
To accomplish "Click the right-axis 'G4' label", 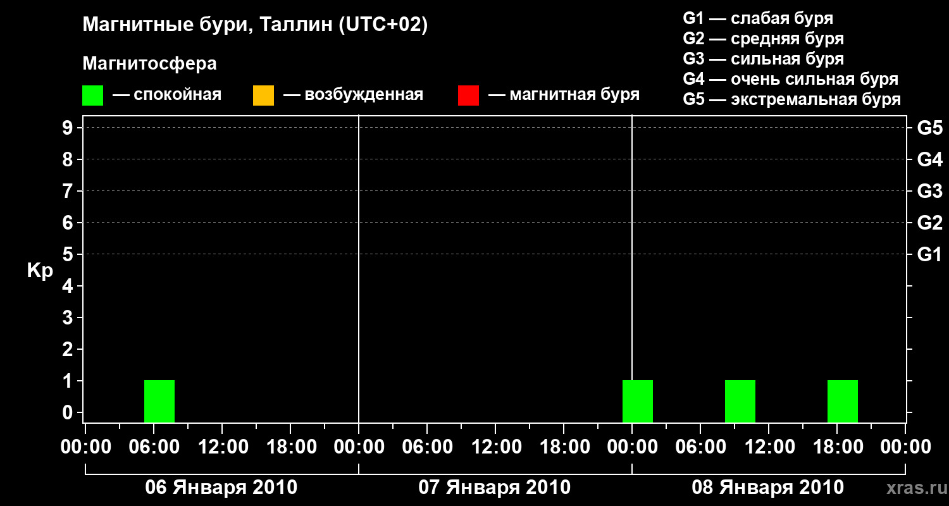I will (929, 159).
